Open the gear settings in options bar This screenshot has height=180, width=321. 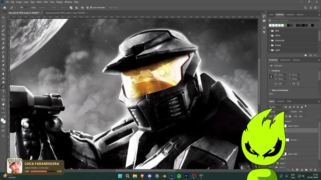[x=88, y=8]
